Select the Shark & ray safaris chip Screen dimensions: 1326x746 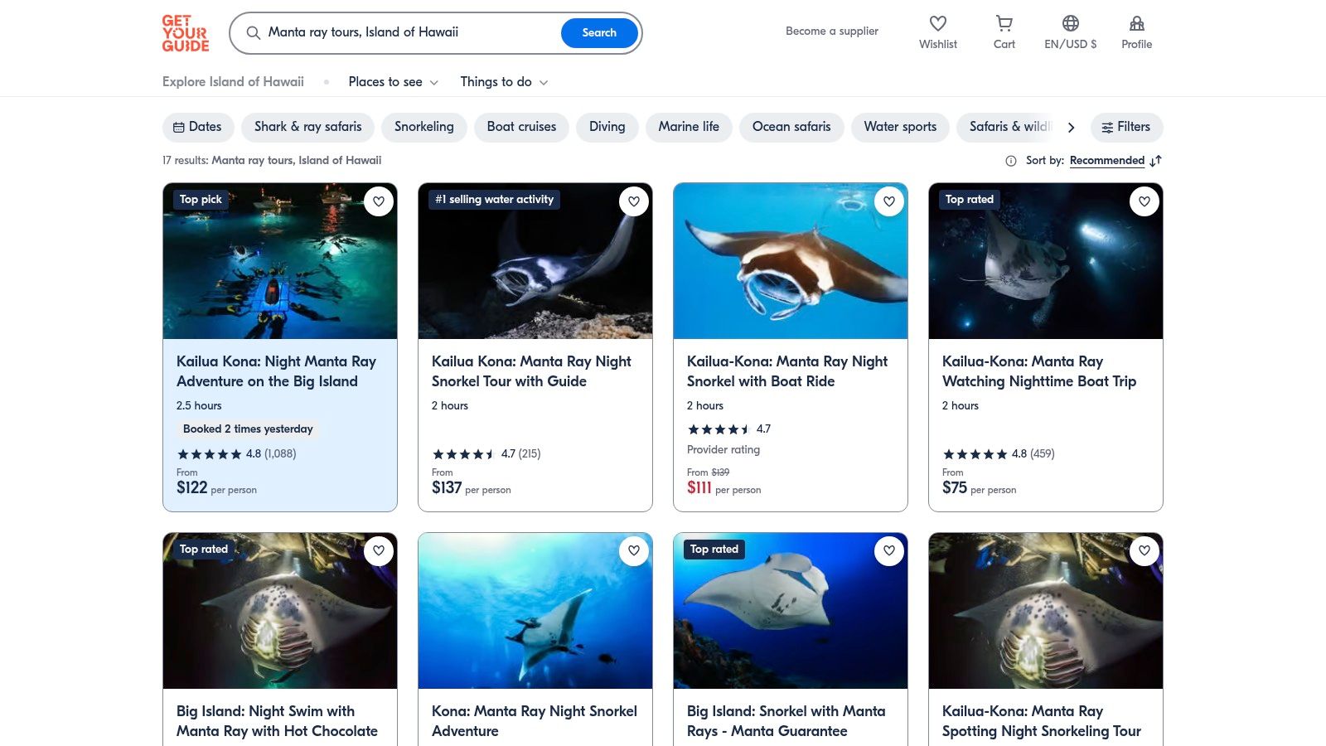coord(307,127)
